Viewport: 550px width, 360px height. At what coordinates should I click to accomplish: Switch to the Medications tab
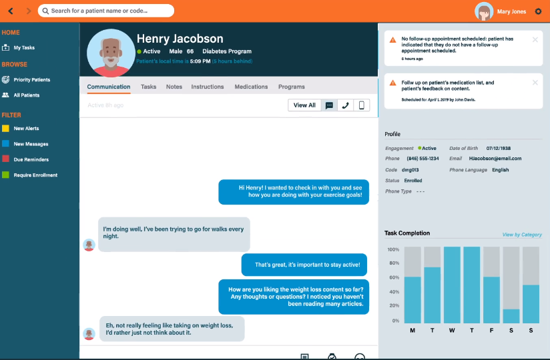tap(251, 87)
